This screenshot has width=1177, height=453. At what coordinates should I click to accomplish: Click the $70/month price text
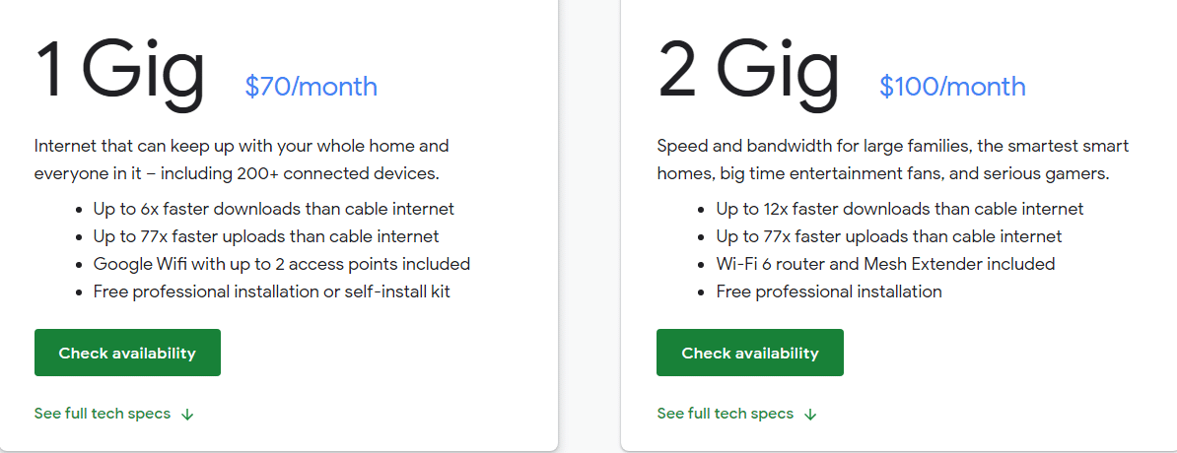(x=311, y=87)
